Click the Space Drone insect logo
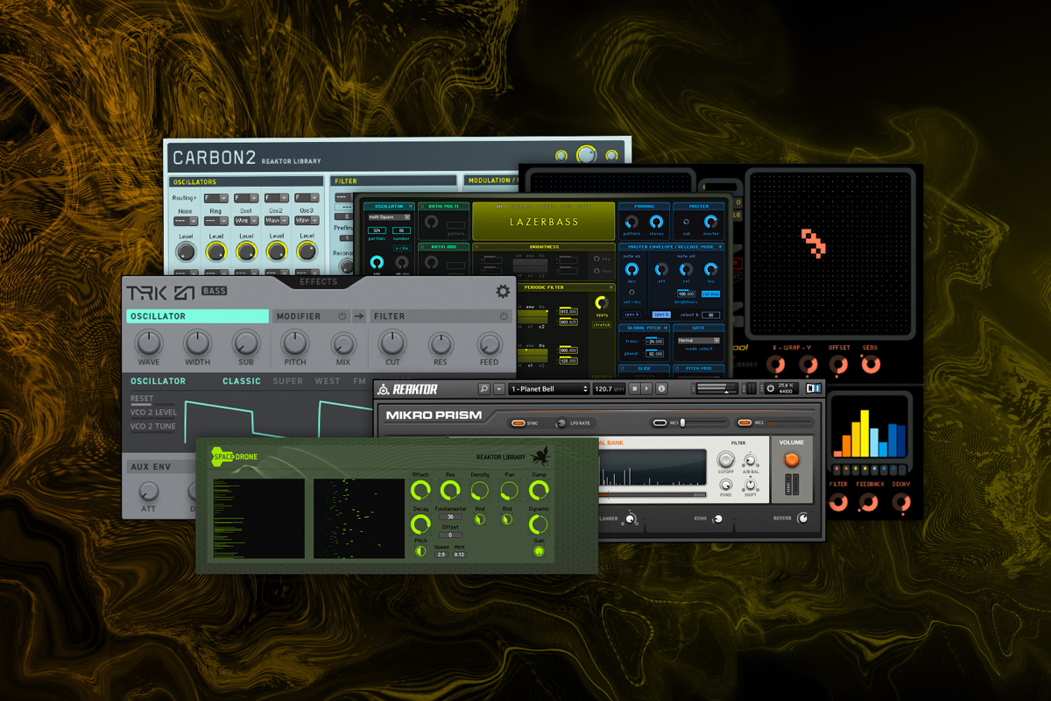The image size is (1051, 701). coord(541,456)
